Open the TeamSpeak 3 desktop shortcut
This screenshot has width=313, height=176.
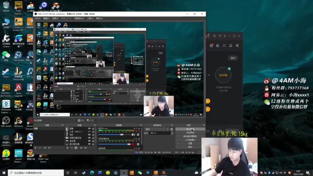[18, 57]
